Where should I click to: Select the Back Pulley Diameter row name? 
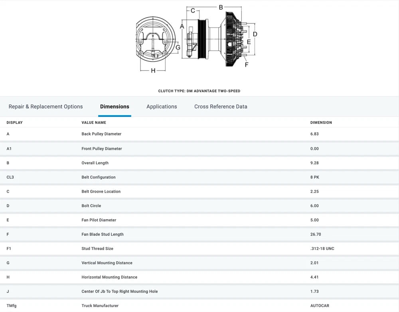[101, 134]
